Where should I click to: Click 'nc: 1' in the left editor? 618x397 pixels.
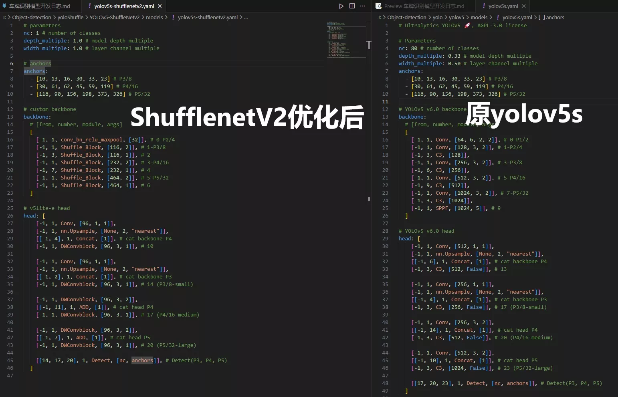point(31,33)
